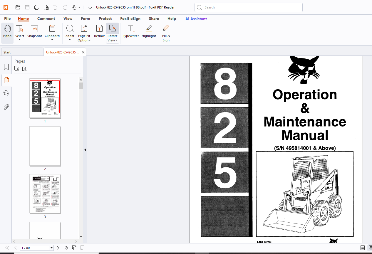Select blank page 2 thumbnail
This screenshot has width=372, height=254.
45,146
